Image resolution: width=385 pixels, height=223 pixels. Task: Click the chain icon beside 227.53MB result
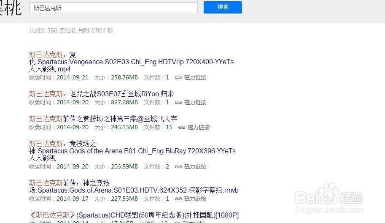click(178, 199)
